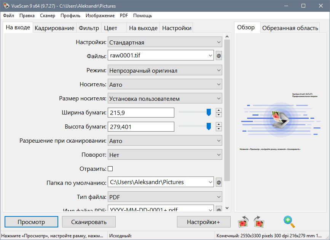The width and height of the screenshot is (330, 240).
Task: Click the VueScan app icon in title bar
Action: pyautogui.click(x=6, y=6)
